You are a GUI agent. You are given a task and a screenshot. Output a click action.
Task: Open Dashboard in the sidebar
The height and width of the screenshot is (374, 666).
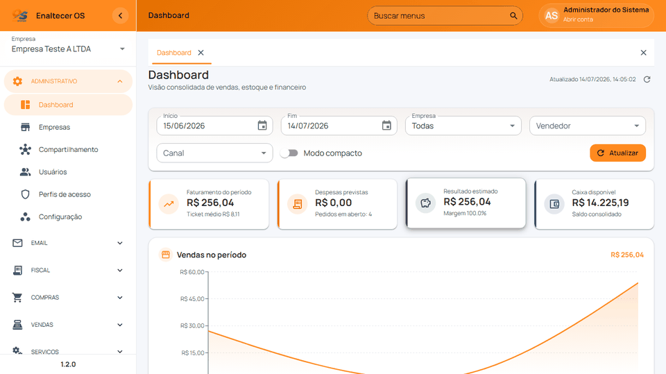pos(68,105)
